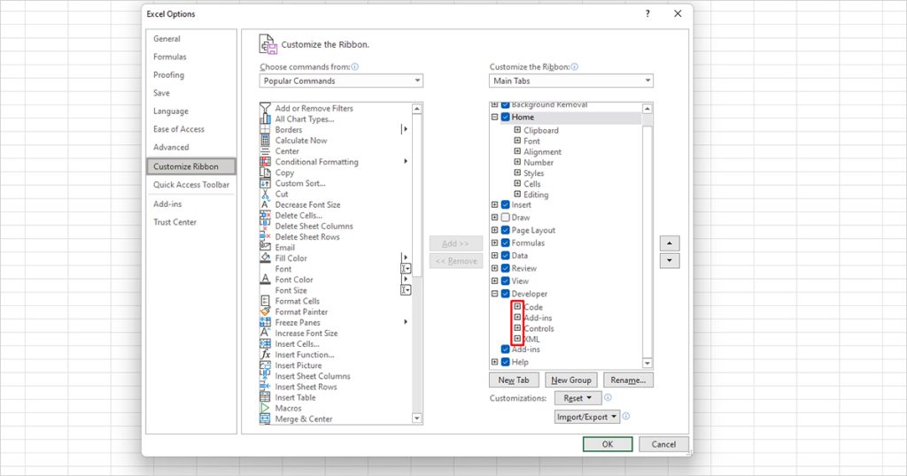Click the Insert Picture icon

point(265,365)
